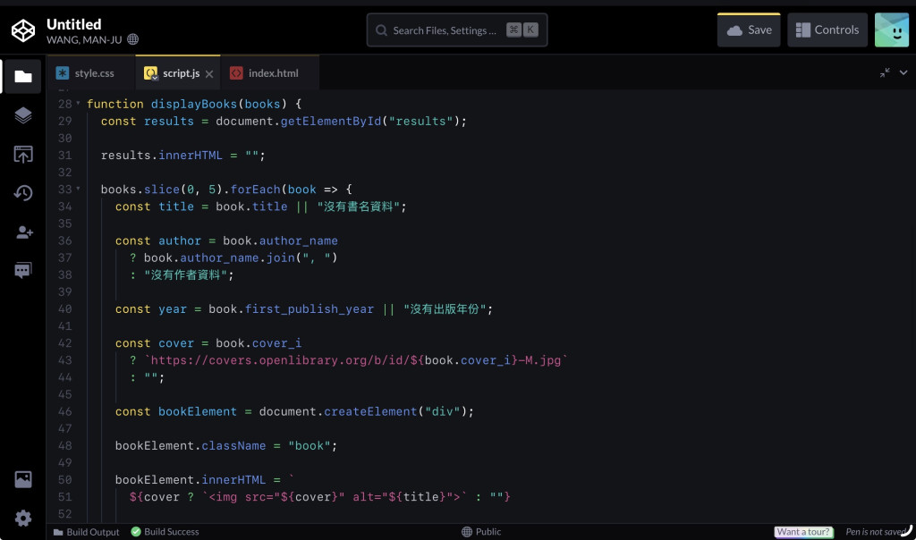Open the version history sidebar icon

[22, 193]
